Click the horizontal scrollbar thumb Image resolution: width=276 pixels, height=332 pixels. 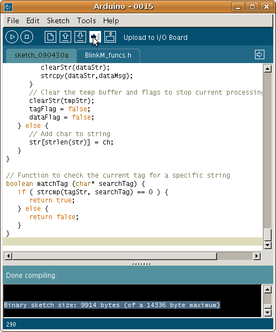pyautogui.click(x=115, y=256)
